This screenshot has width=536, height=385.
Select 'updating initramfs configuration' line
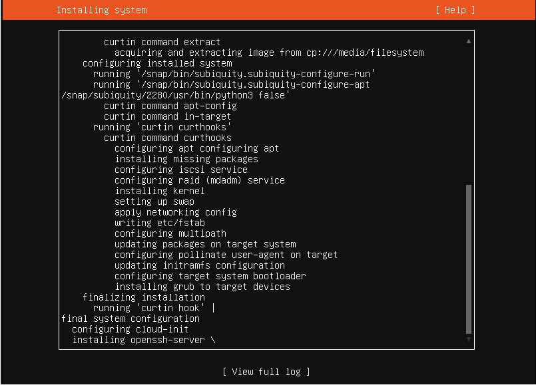pos(199,265)
